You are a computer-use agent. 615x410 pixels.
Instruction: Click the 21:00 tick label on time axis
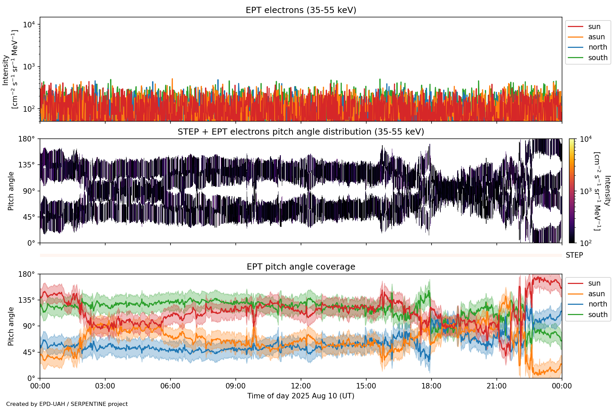(496, 386)
